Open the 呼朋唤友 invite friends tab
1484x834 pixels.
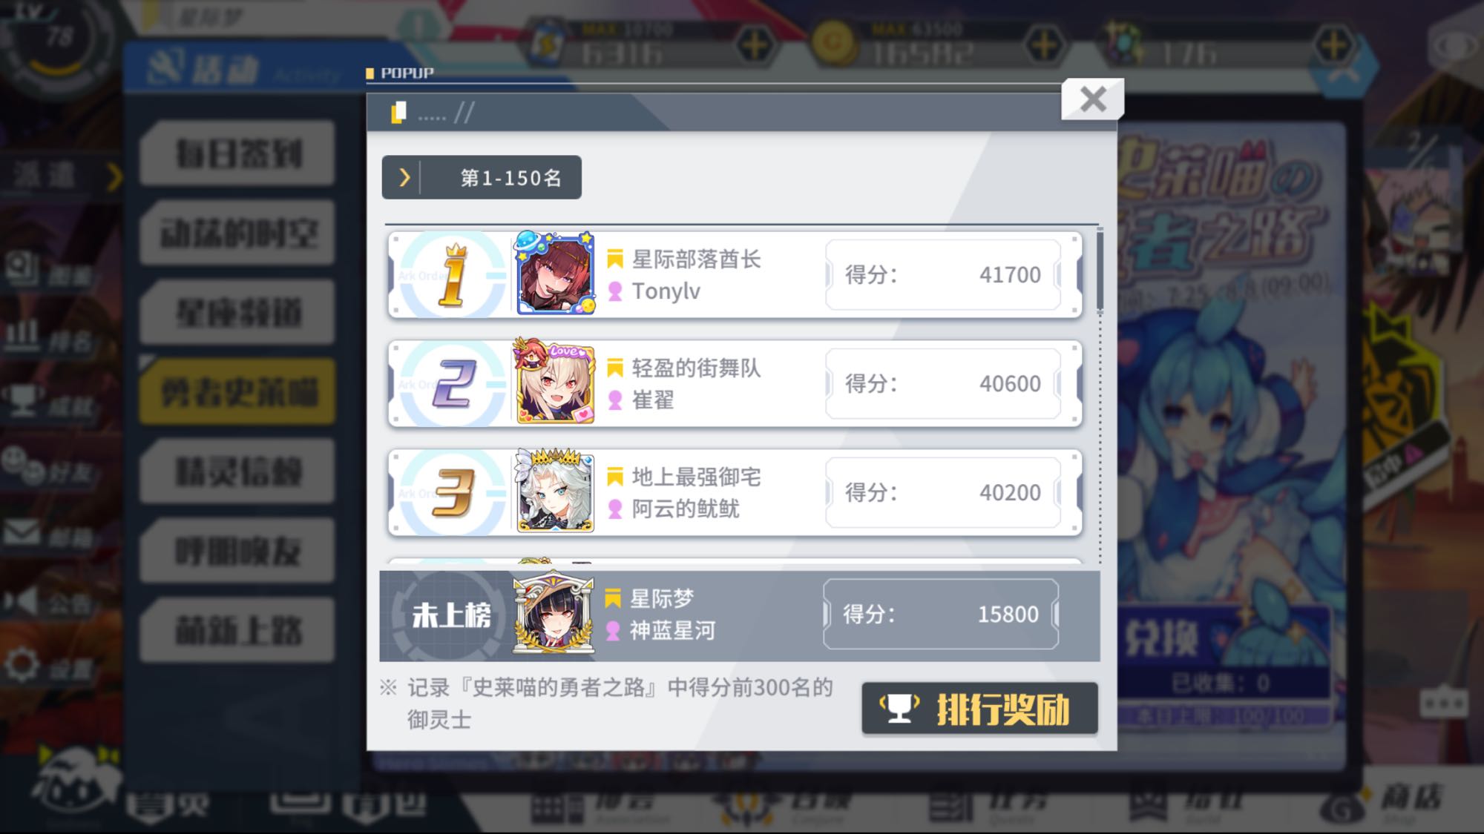237,551
